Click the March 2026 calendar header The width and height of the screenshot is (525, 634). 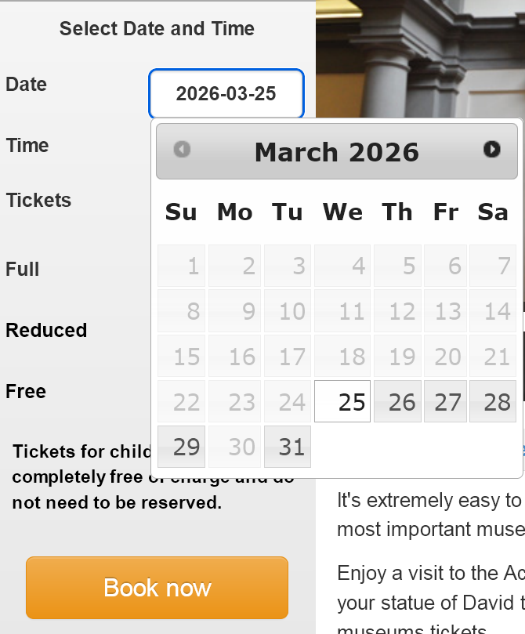[x=336, y=151]
